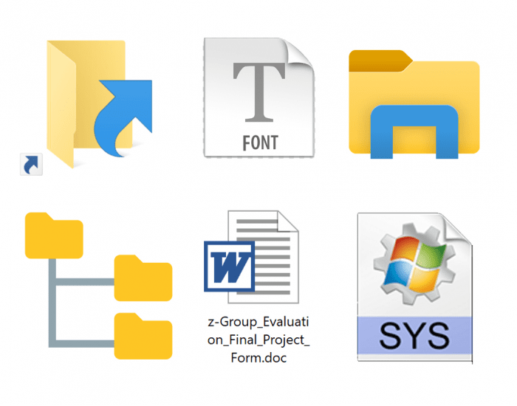This screenshot has width=517, height=406.
Task: Click the small shortcut arrow overlay badge
Action: click(31, 164)
